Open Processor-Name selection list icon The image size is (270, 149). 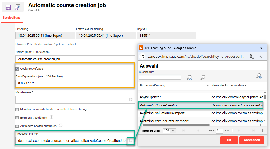(131, 141)
